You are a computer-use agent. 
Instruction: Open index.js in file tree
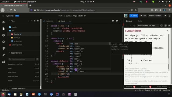[x=17, y=38]
